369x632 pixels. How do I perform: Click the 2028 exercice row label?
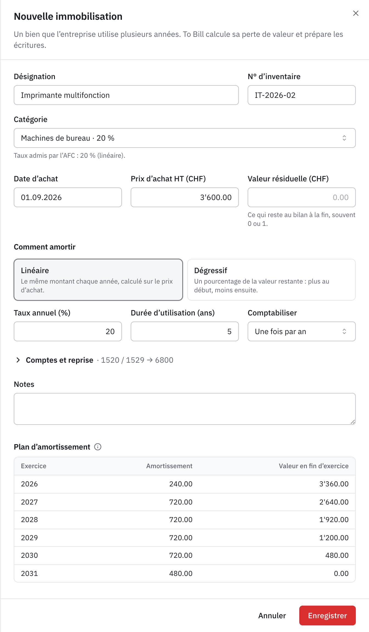tap(29, 520)
